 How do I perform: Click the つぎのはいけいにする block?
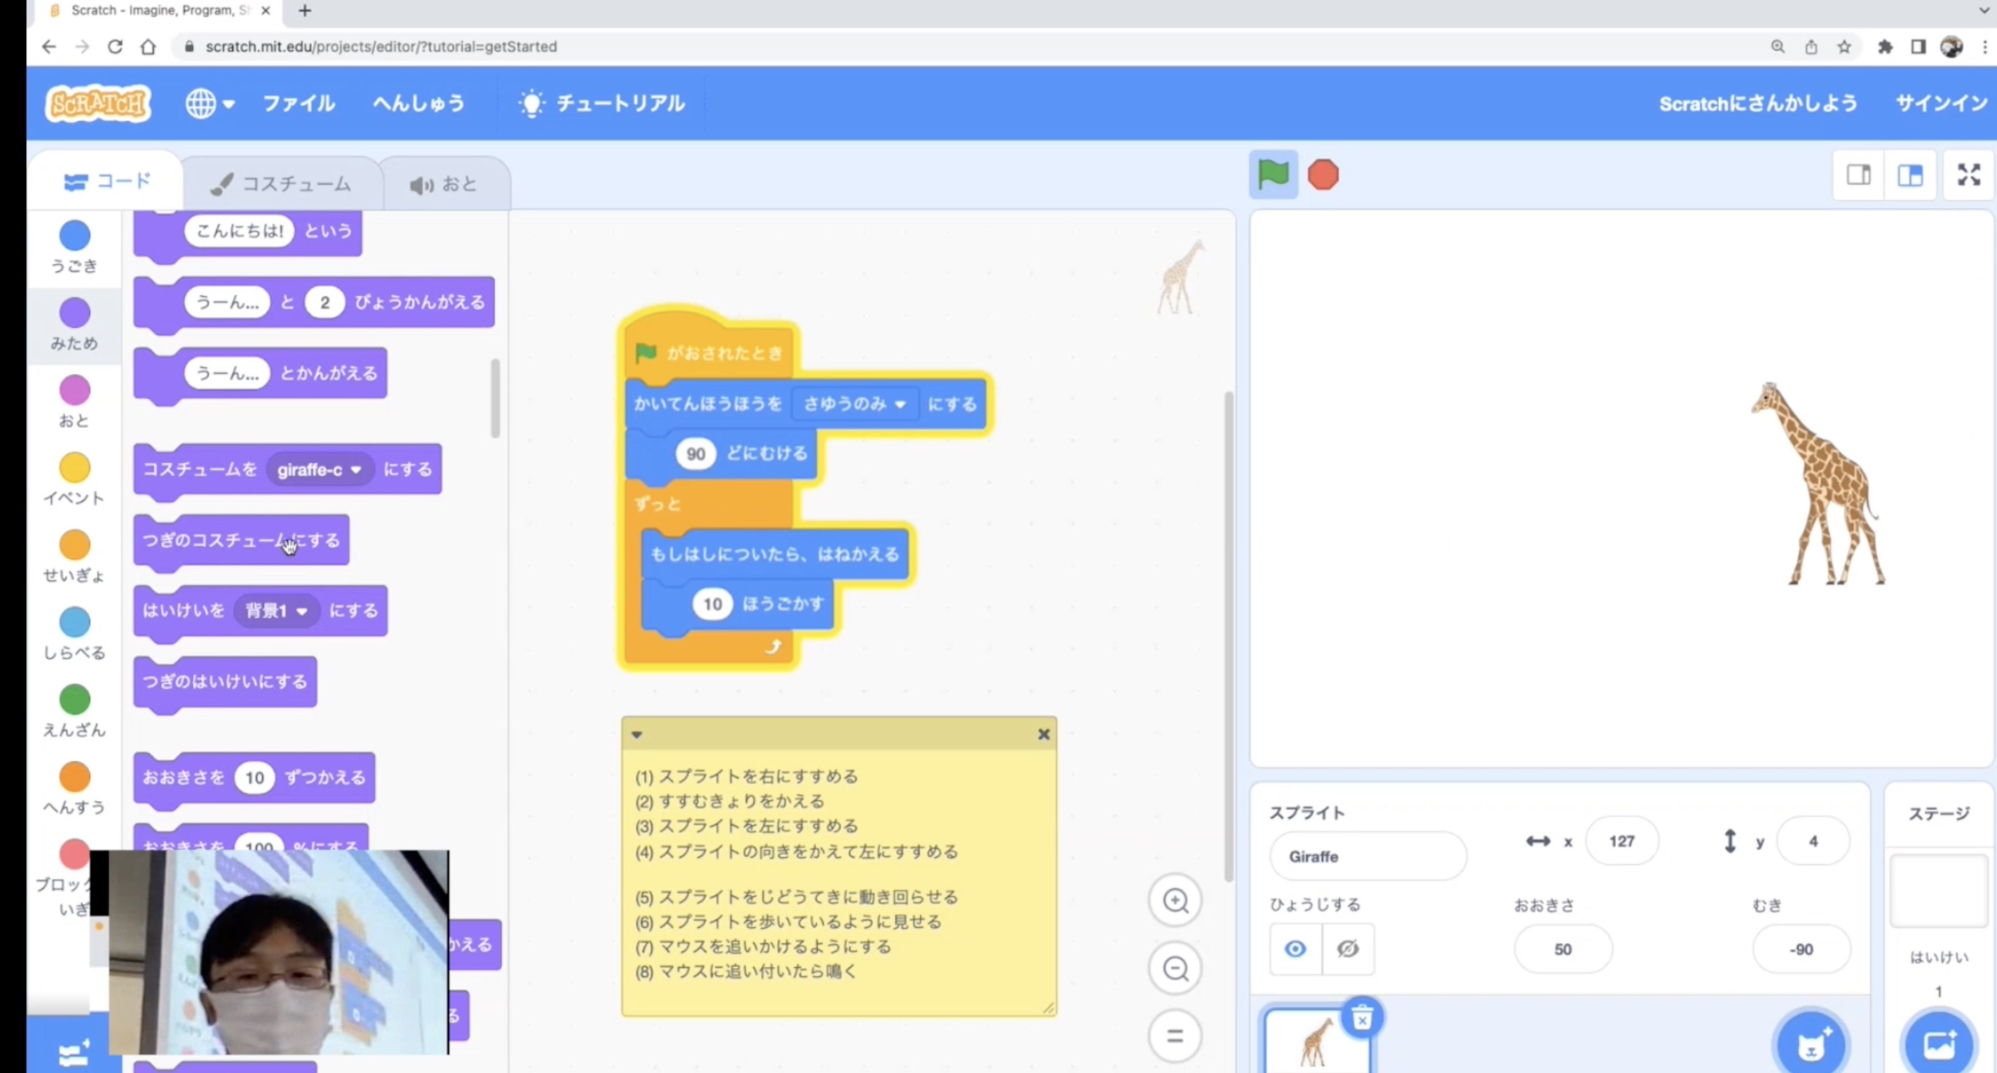(x=225, y=682)
